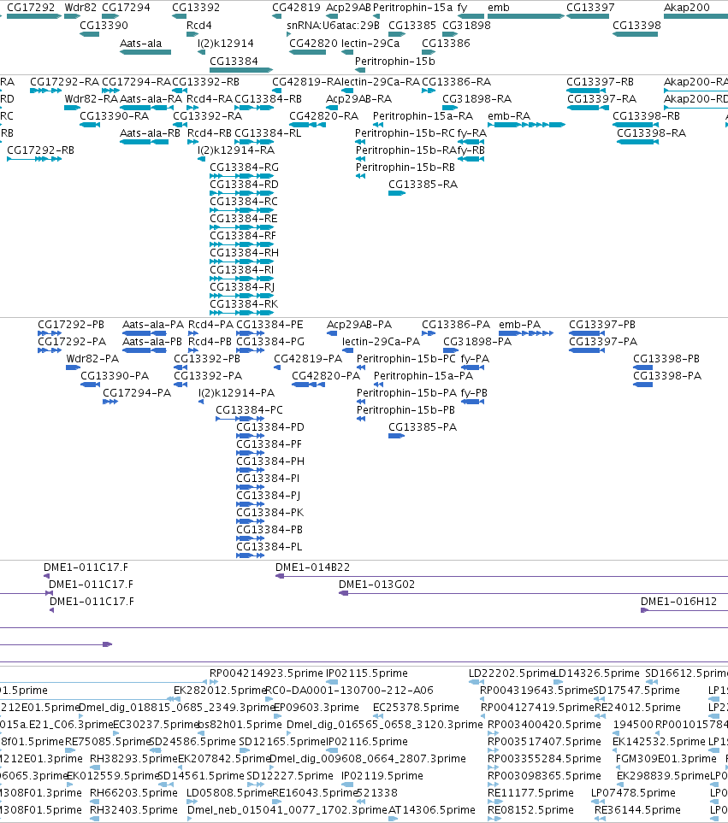Select transcript CG13385-RA

pyautogui.click(x=397, y=193)
